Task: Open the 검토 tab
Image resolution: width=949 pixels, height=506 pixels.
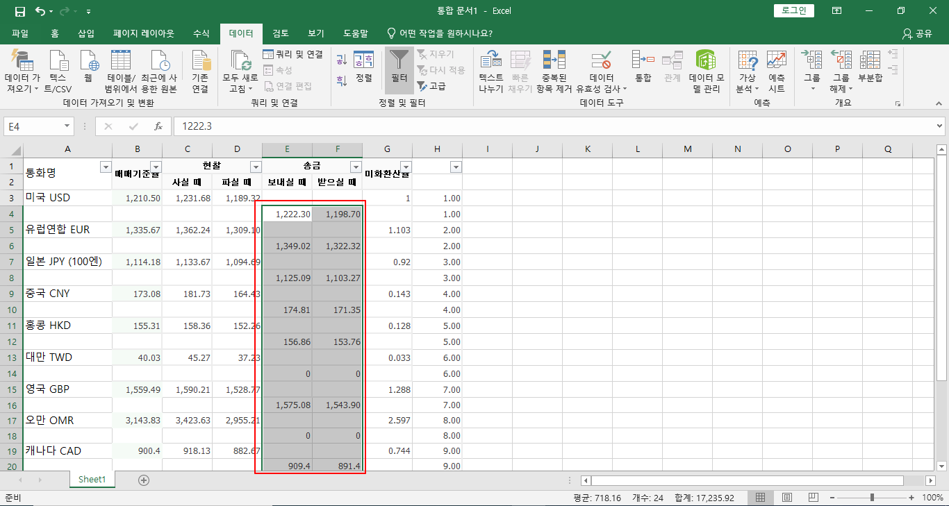Action: [x=281, y=33]
